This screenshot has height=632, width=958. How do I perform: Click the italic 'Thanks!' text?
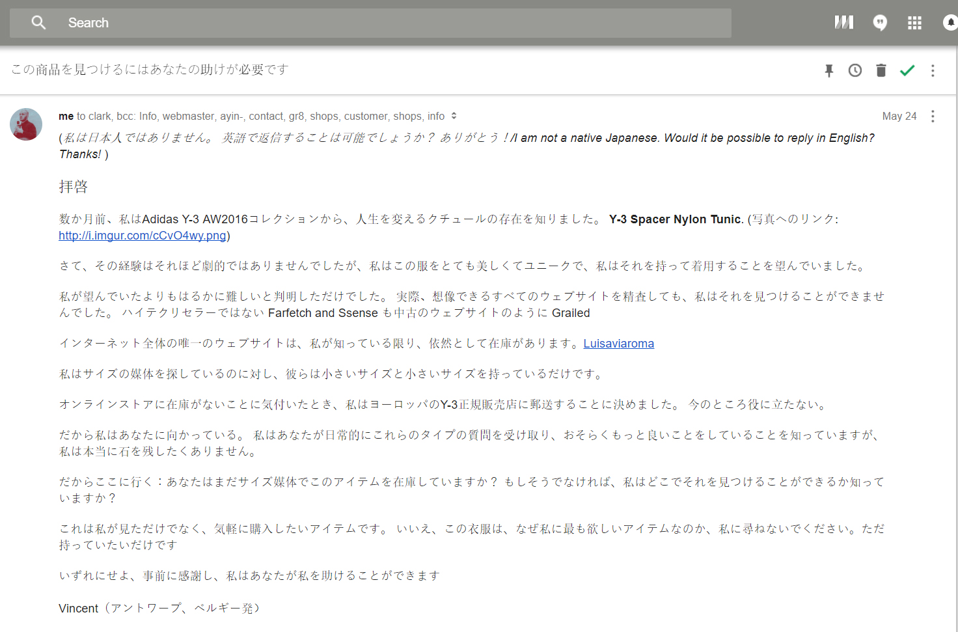pyautogui.click(x=80, y=154)
